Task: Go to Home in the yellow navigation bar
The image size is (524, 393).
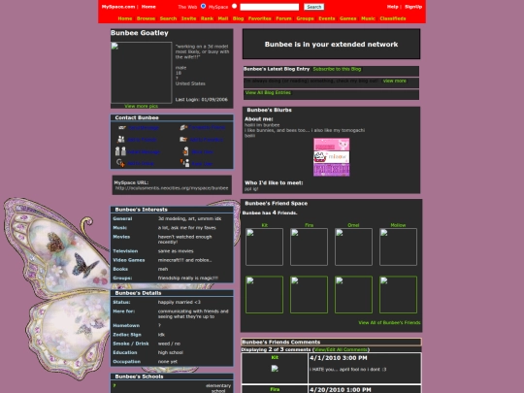Action: (125, 18)
